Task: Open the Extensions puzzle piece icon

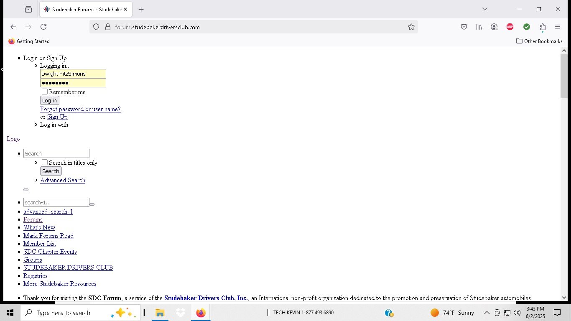Action: click(x=543, y=27)
